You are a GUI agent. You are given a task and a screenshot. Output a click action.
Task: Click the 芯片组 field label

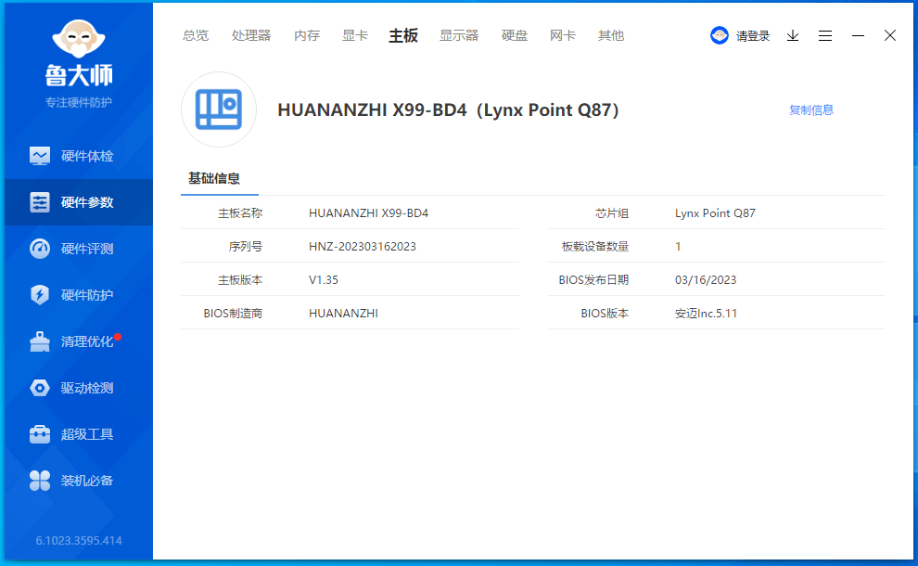click(612, 213)
